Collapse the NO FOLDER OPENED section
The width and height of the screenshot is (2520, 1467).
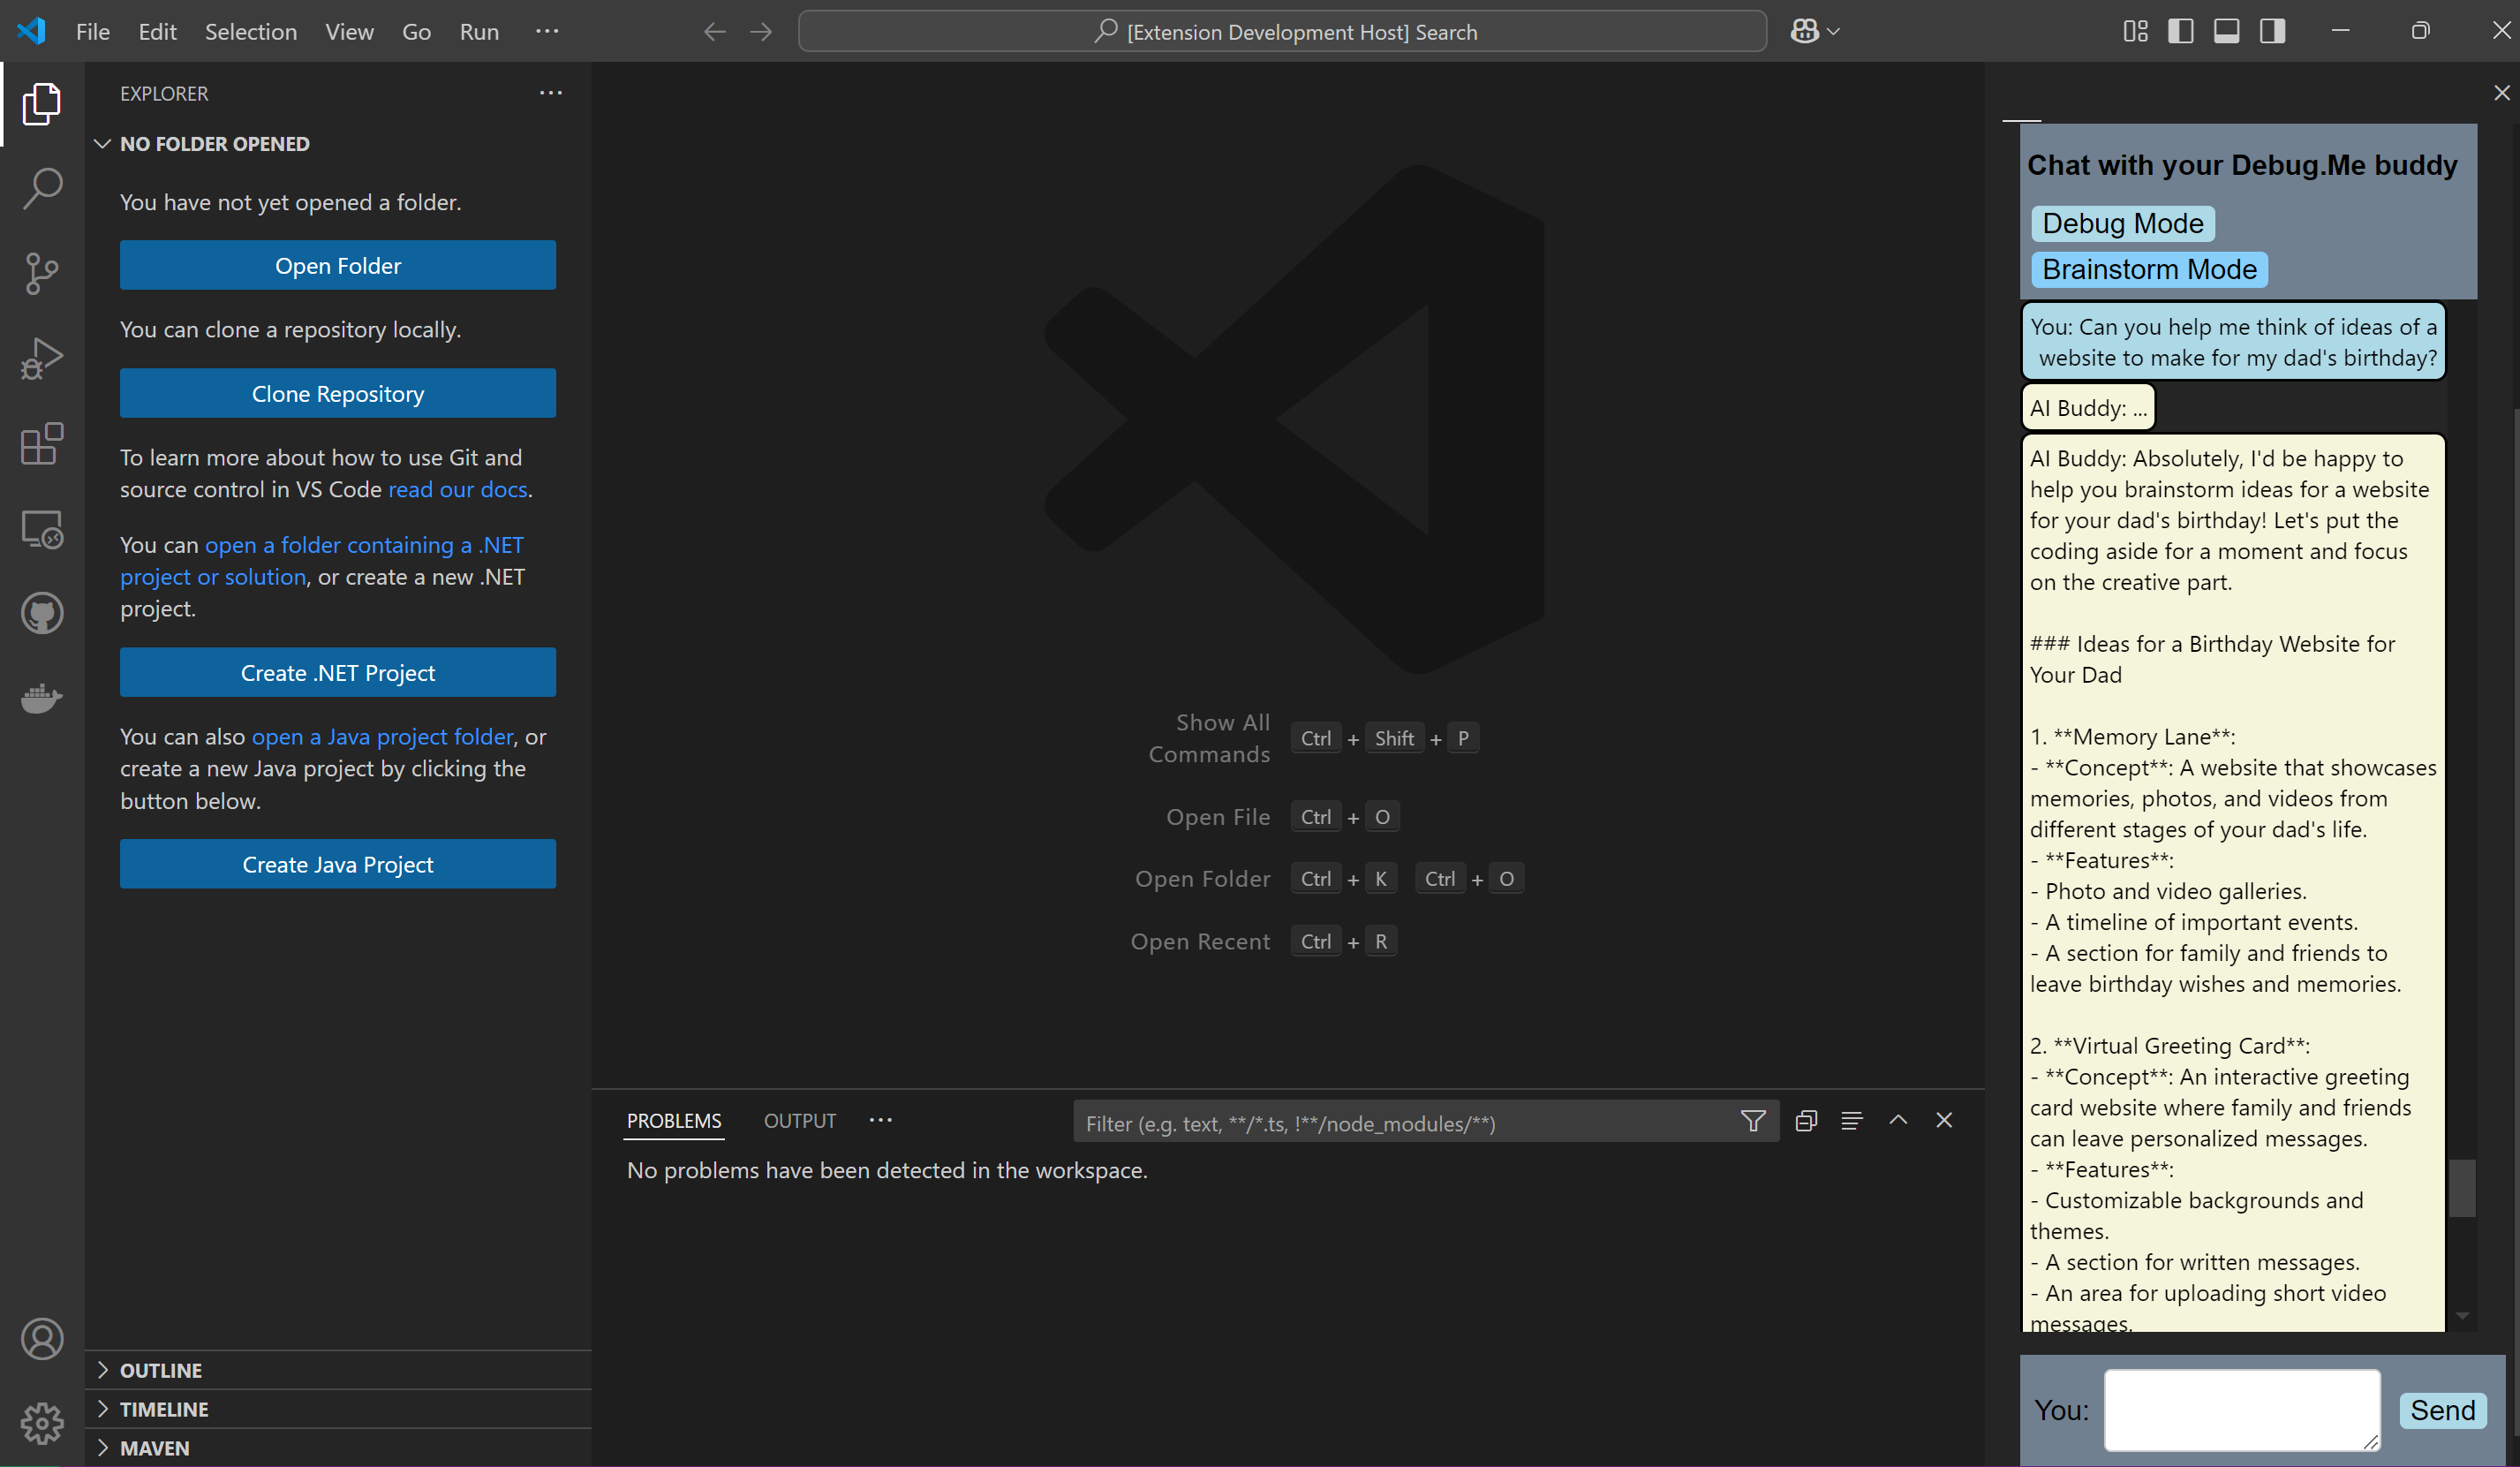[x=214, y=144]
